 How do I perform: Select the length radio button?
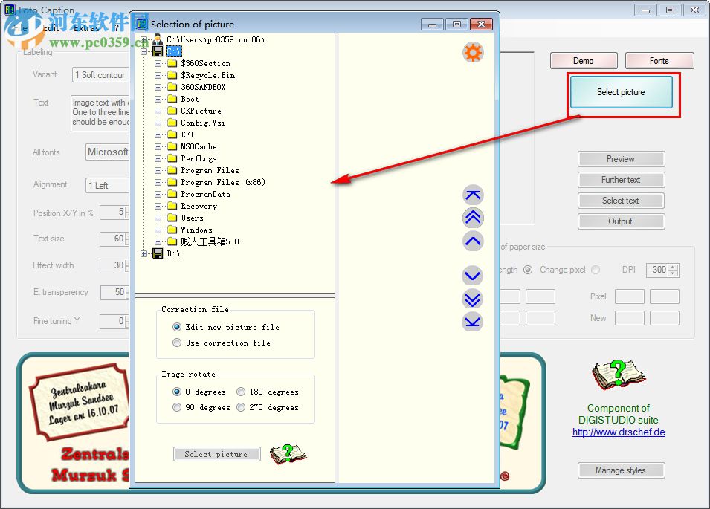(x=528, y=270)
